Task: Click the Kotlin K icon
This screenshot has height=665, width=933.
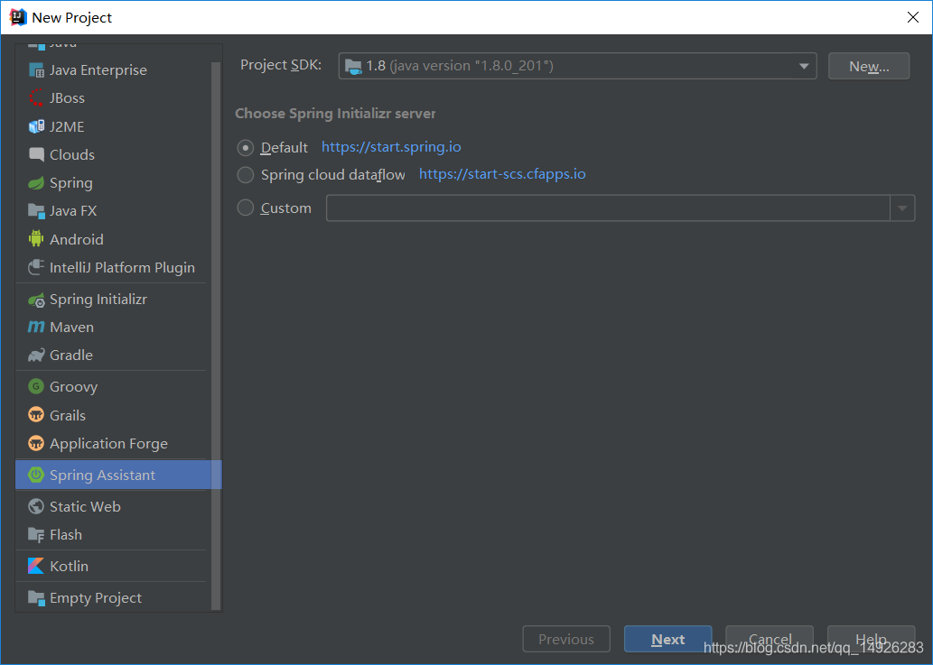Action: (36, 566)
